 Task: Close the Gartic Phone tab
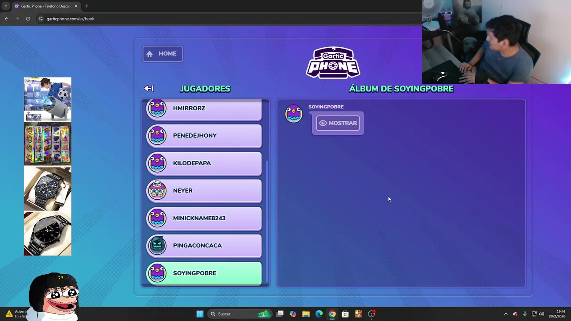point(76,6)
